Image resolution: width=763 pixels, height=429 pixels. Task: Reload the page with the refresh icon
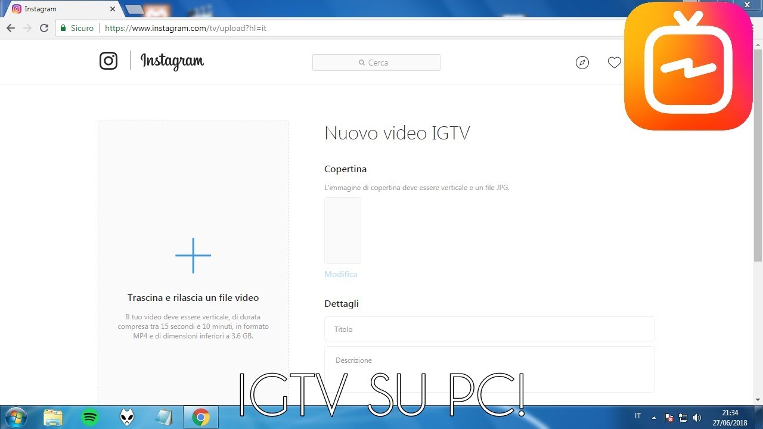44,28
